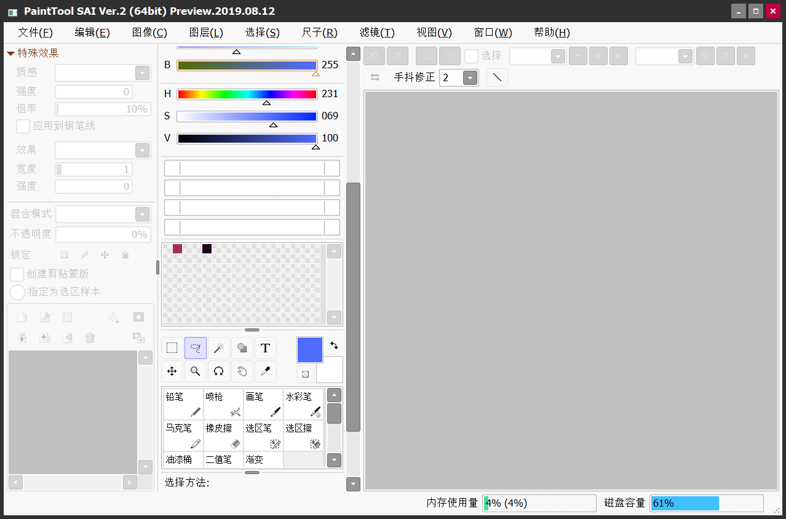Collapse the 特殊效果 section
786x519 pixels.
tap(10, 53)
